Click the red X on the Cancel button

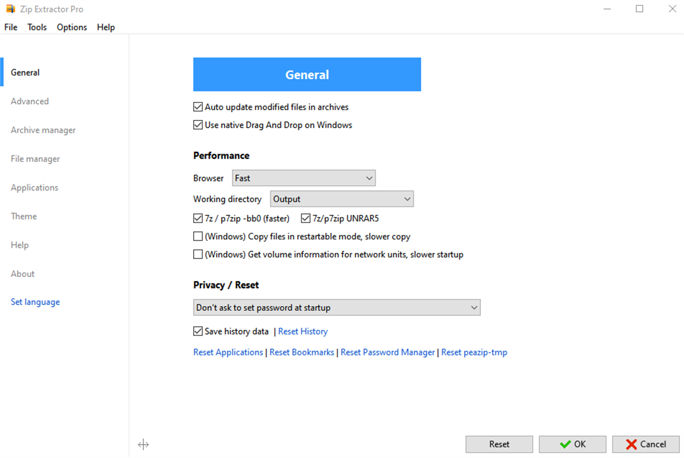[x=632, y=444]
